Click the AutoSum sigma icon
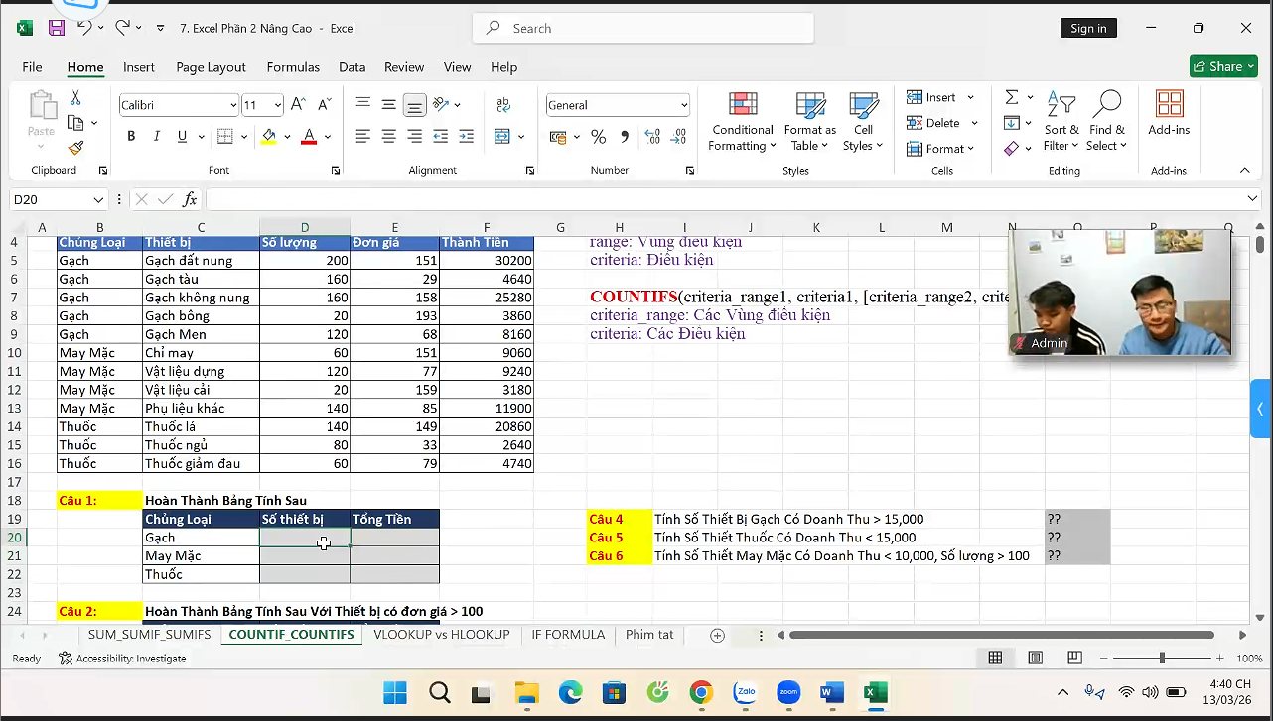This screenshot has width=1273, height=721. click(1011, 97)
